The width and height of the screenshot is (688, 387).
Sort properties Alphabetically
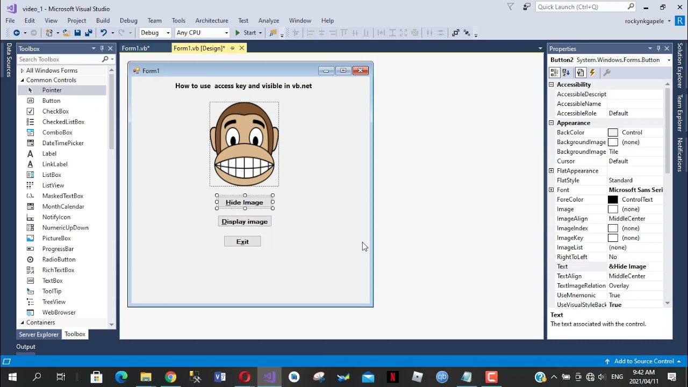[566, 73]
